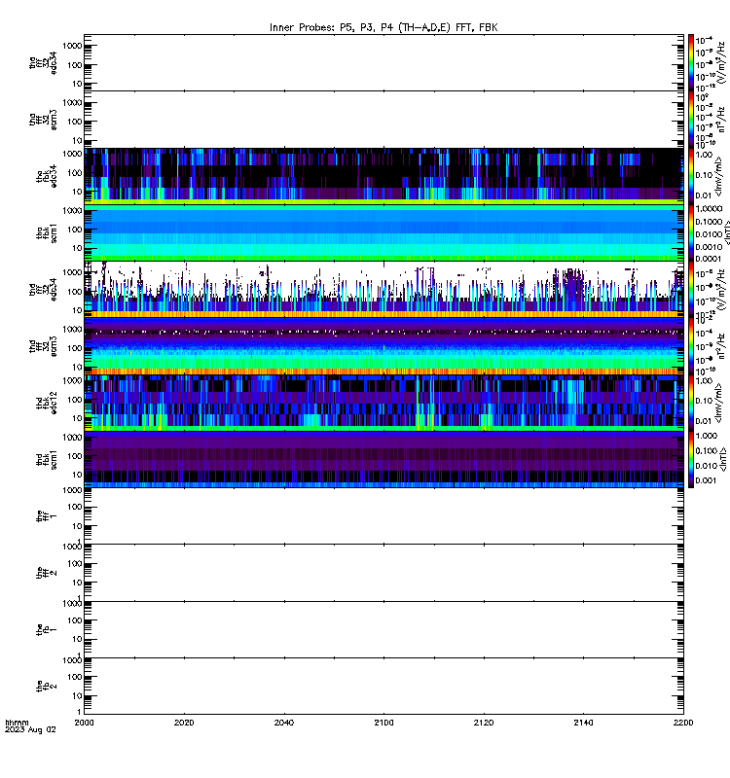Click the color bar beside tha fbk edc34 panel
730x778 pixels.
click(691, 176)
